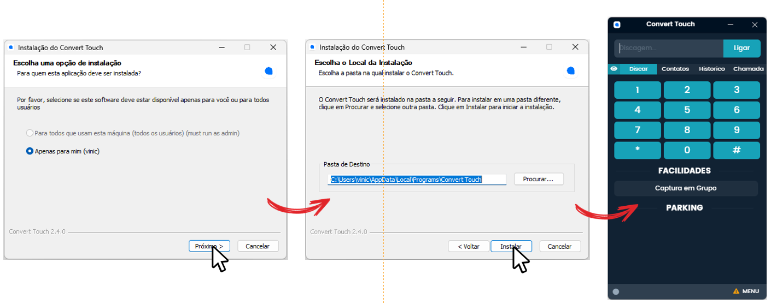
Task: Click the gray status indicator dot
Action: point(616,291)
